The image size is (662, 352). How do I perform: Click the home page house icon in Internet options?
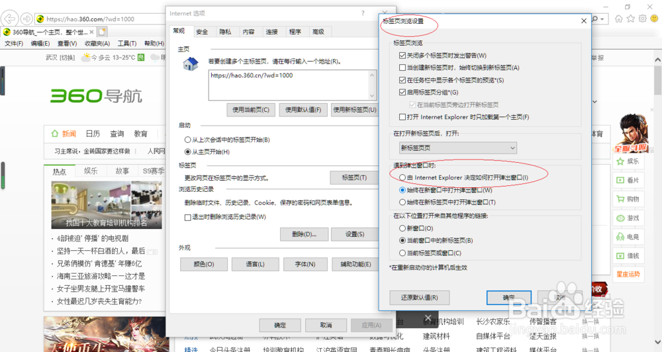(x=191, y=64)
